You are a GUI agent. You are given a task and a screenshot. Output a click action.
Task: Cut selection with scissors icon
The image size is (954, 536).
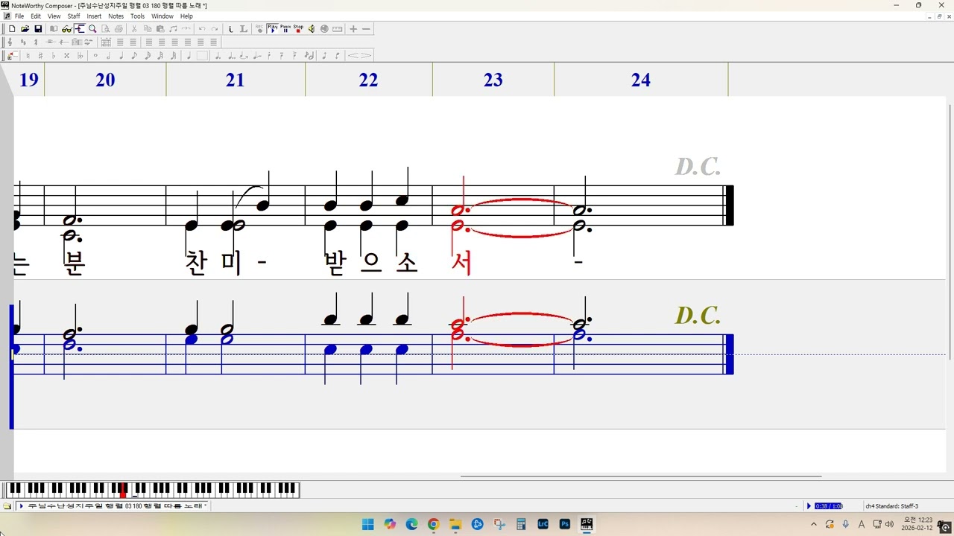(134, 29)
